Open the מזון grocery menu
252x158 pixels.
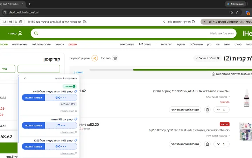(209, 44)
